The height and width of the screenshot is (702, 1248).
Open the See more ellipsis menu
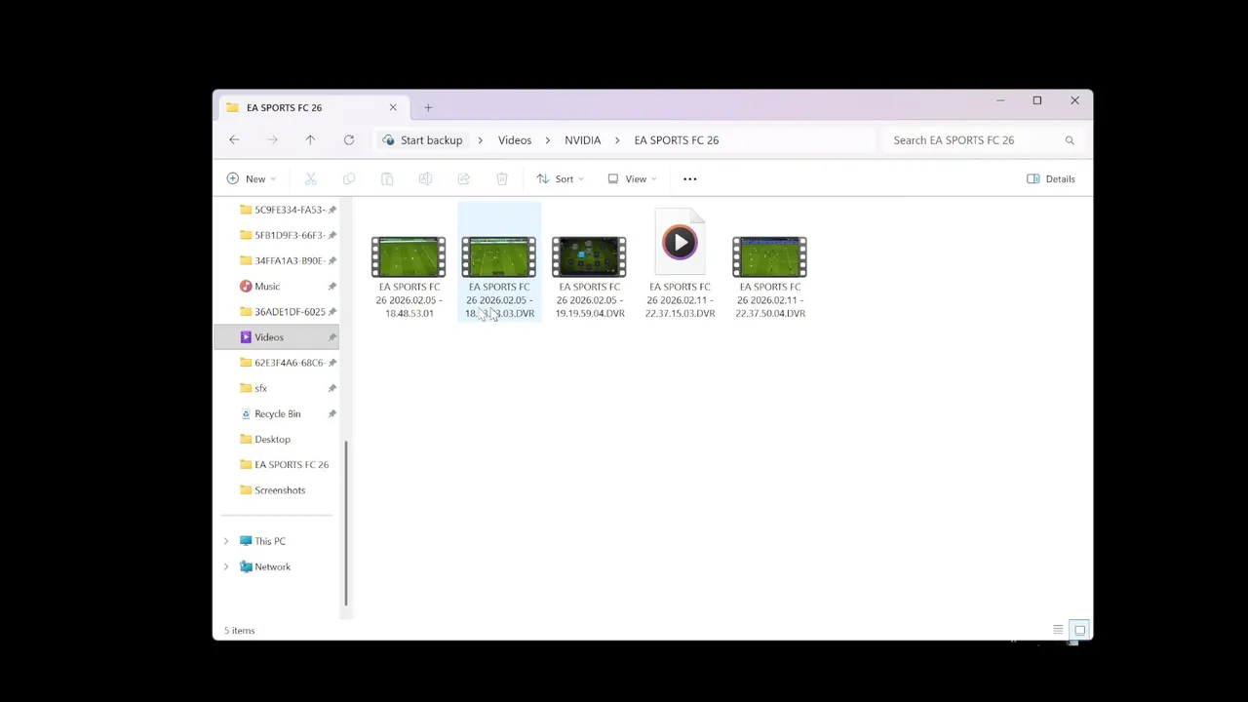tap(689, 178)
